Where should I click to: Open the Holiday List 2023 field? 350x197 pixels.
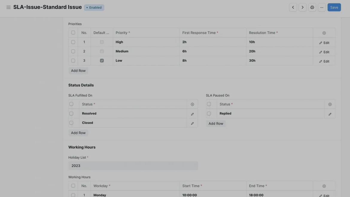click(133, 166)
